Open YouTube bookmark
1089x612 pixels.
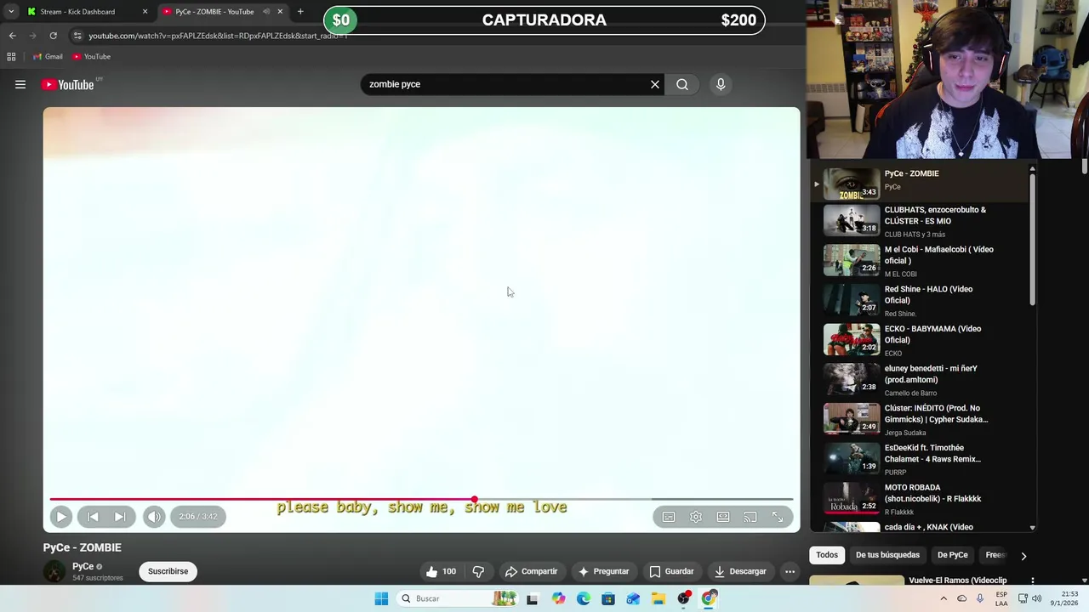[92, 57]
